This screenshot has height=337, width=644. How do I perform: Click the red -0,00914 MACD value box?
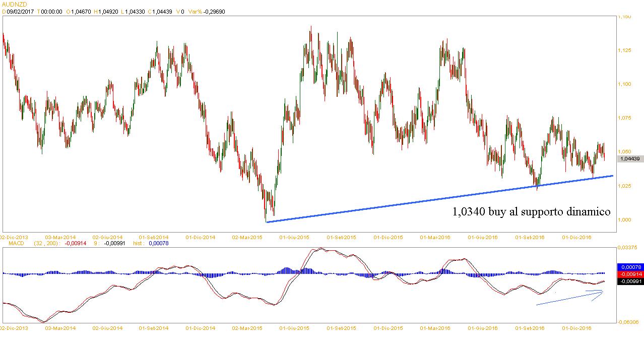click(629, 273)
